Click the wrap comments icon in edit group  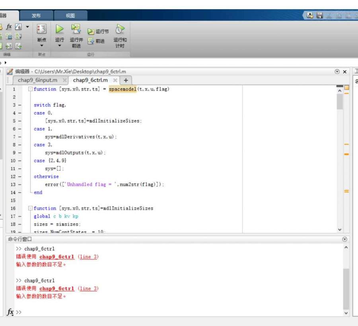point(18,36)
